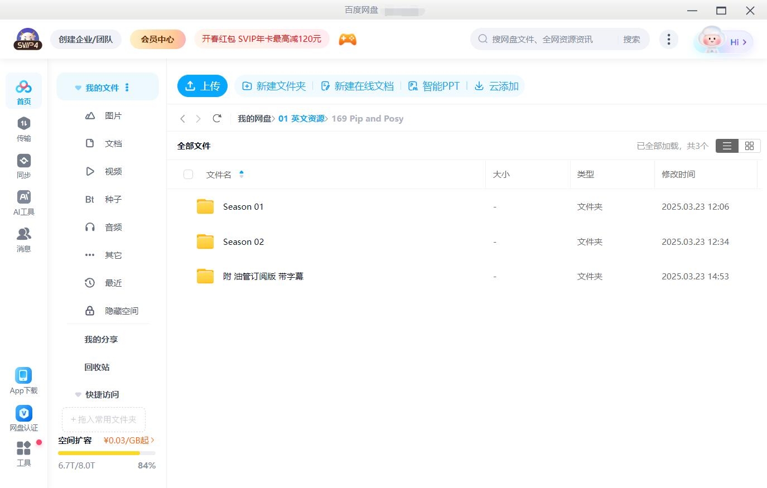Click the 云添加 cloud add icon
This screenshot has width=767, height=488.
click(479, 86)
